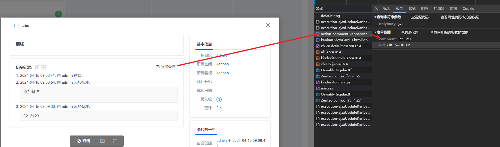
Task: Click 查看源代码 beside 表单数据
Action: tap(410, 33)
